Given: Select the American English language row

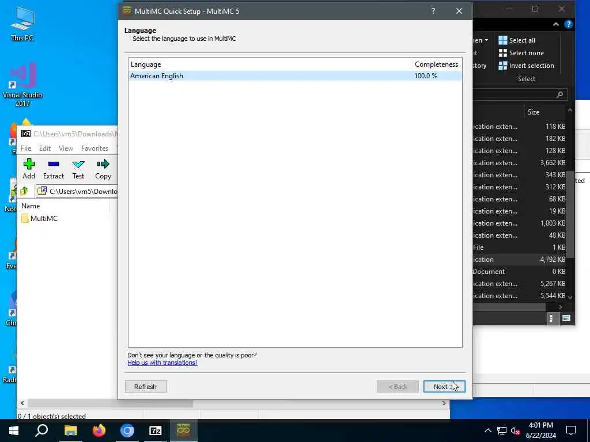Looking at the screenshot, I should (295, 76).
